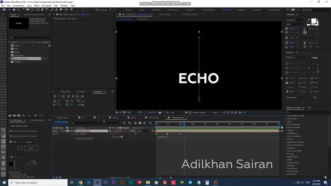Open the Composition menu
The width and height of the screenshot is (331, 186).
click(19, 6)
